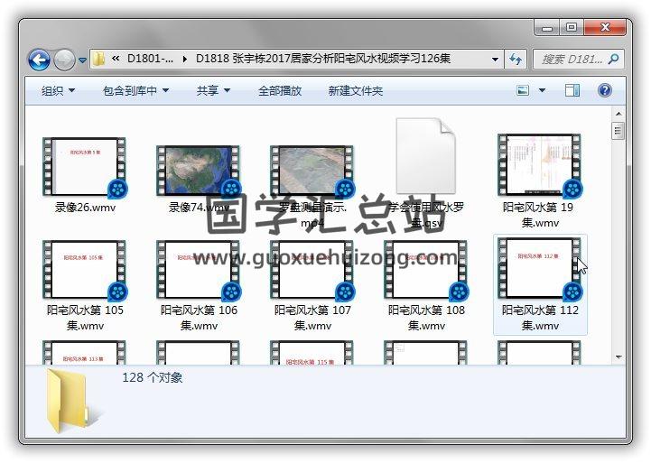Click the Forward navigation arrow button
This screenshot has width=651, height=463.
[64, 60]
